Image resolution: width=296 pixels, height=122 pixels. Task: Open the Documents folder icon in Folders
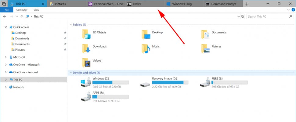click(205, 34)
